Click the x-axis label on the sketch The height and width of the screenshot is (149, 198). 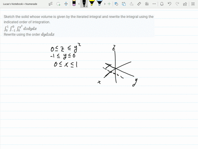click(x=99, y=82)
